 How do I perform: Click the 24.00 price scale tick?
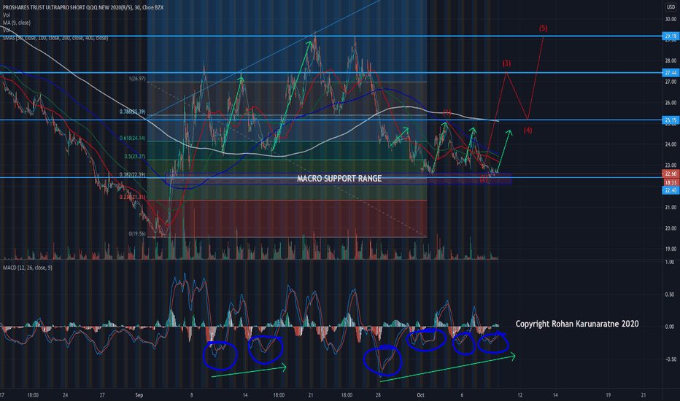point(671,144)
